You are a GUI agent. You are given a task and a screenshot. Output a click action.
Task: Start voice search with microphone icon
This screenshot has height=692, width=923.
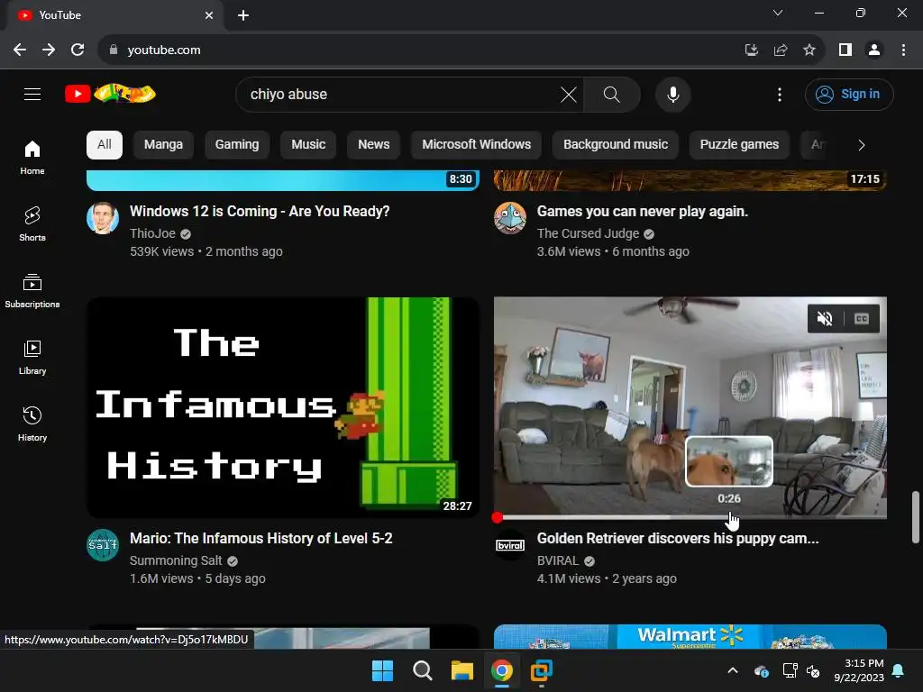(672, 94)
